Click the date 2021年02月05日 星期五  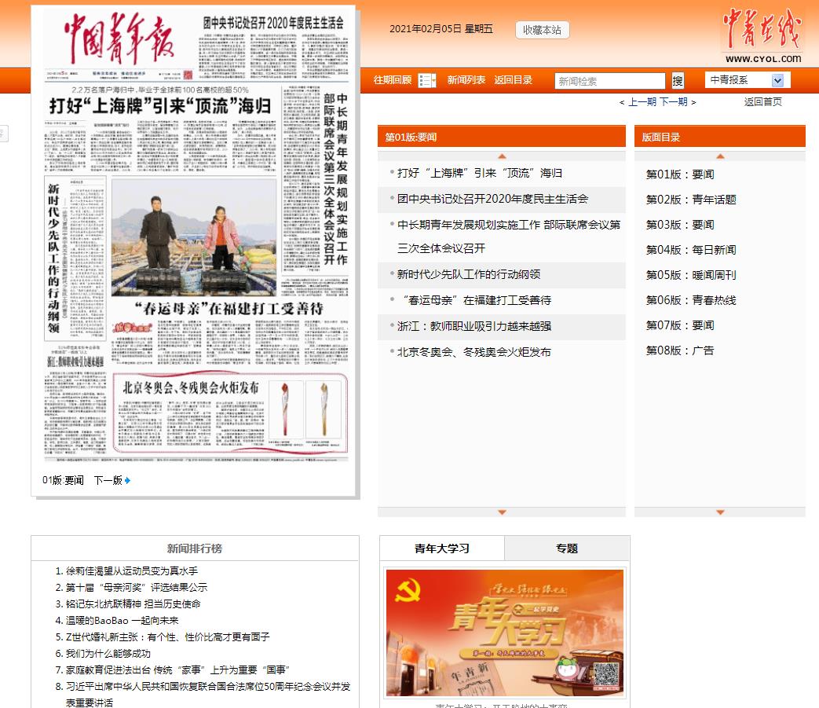(x=441, y=29)
